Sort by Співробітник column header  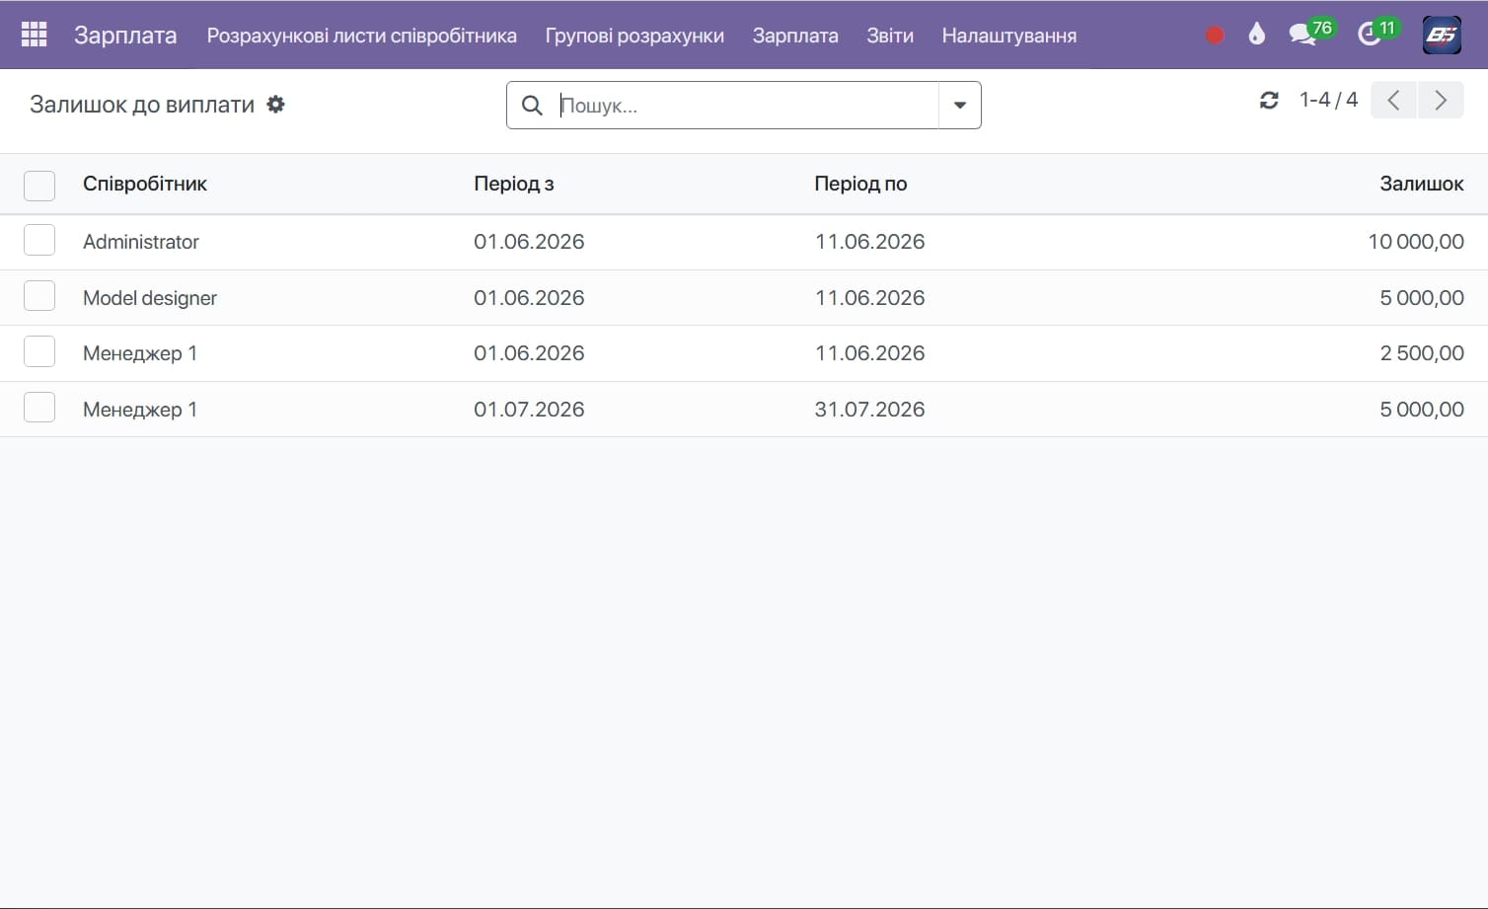145,184
